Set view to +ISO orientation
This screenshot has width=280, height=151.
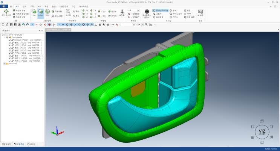pos(102,12)
